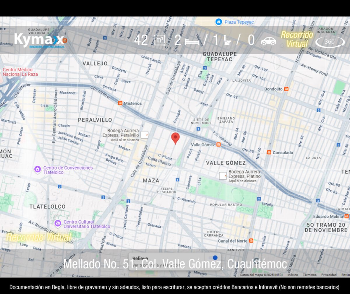Click the Centro de Convenciones Tlatelolco label

tap(68, 170)
